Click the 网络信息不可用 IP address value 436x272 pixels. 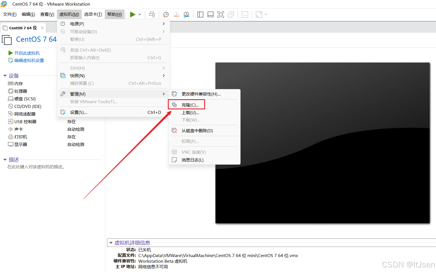click(x=153, y=267)
